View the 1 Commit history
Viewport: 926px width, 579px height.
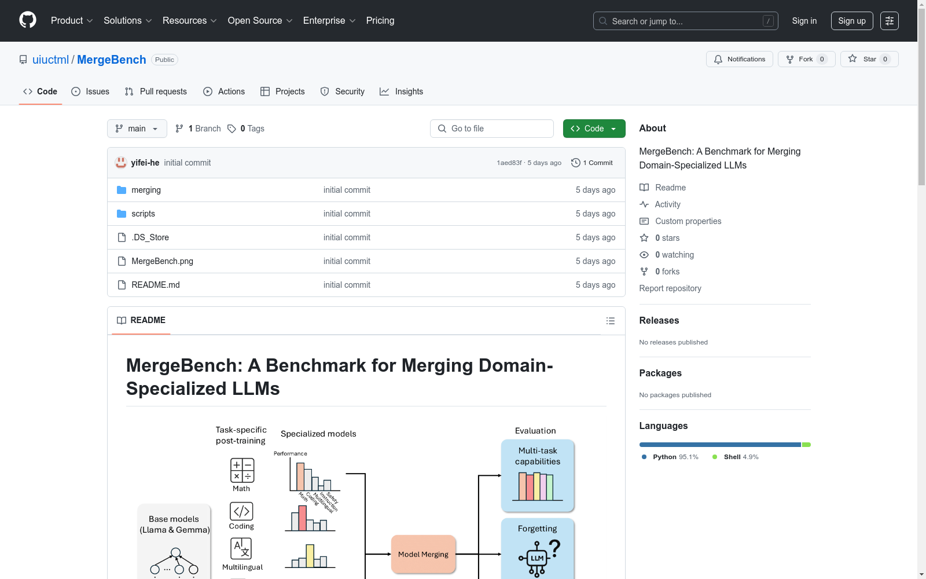pyautogui.click(x=592, y=163)
